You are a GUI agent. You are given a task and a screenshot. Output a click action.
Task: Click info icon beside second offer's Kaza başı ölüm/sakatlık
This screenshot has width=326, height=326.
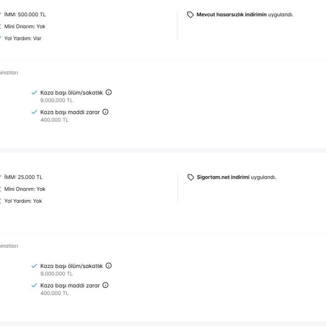click(109, 266)
